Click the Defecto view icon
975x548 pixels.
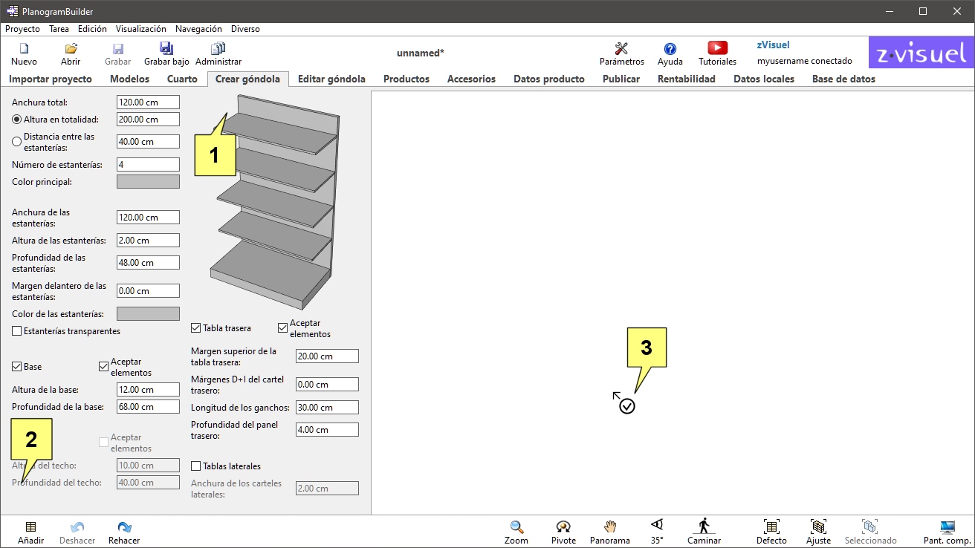pyautogui.click(x=771, y=527)
